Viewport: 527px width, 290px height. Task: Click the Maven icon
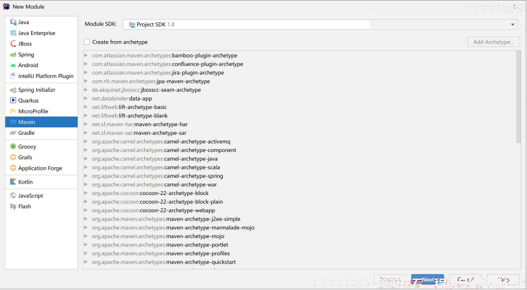tap(13, 122)
